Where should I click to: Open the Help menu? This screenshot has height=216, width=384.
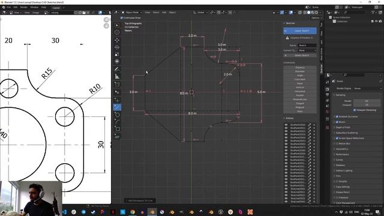(44, 7)
